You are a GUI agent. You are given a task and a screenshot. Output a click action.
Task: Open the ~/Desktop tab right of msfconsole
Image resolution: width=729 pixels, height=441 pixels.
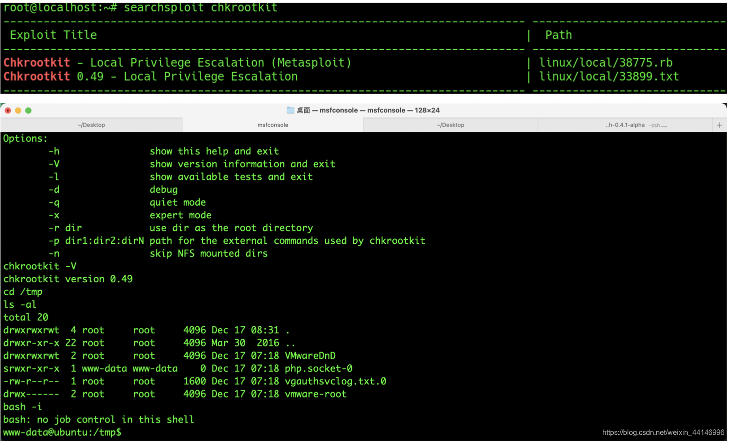(x=450, y=125)
